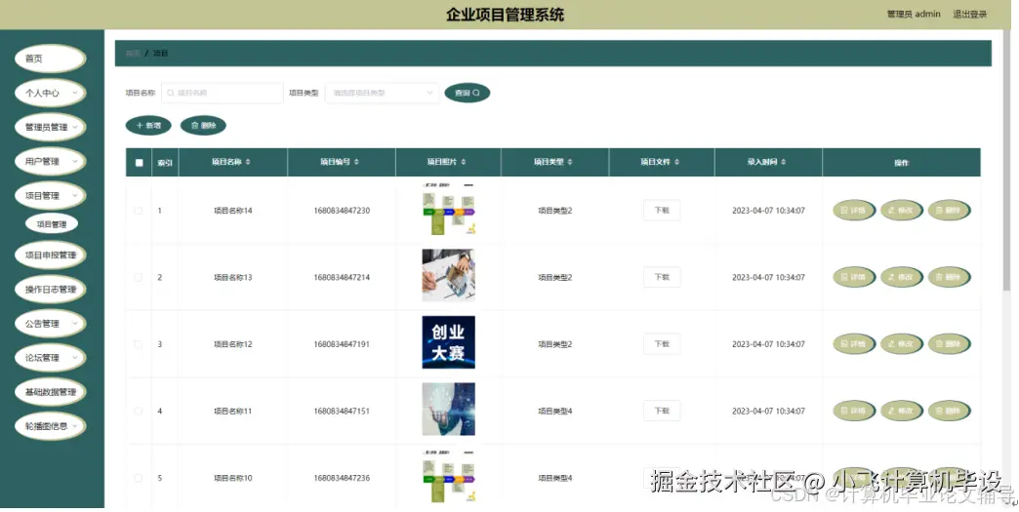This screenshot has width=1019, height=512.
Task: Sort by 项目类型 column arrows
Action: pyautogui.click(x=570, y=162)
